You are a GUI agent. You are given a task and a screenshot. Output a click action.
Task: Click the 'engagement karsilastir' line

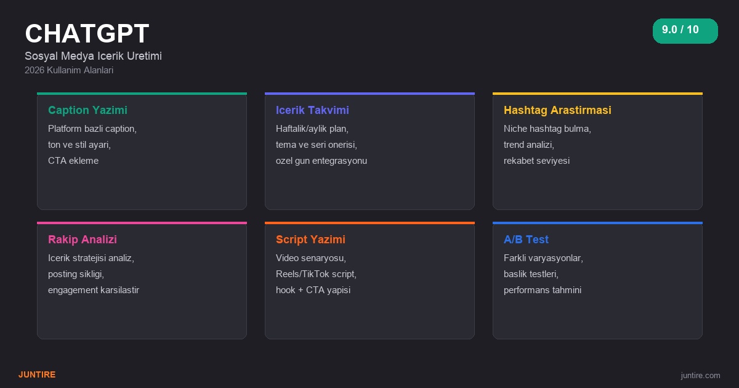click(x=94, y=290)
